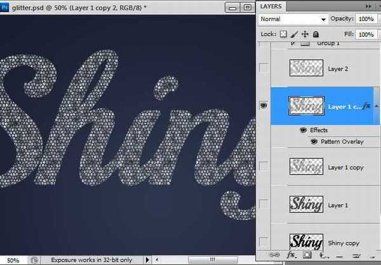Show Layer 2 via its visibility box
The height and width of the screenshot is (265, 381).
pos(264,68)
